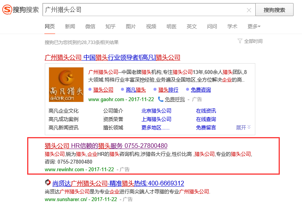Switch to the 新闻 tab
The image size is (302, 203).
tap(70, 26)
